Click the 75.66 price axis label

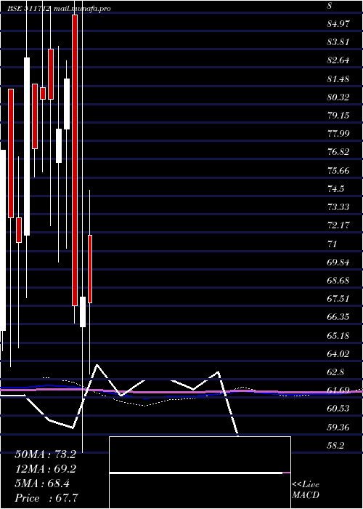(338, 170)
